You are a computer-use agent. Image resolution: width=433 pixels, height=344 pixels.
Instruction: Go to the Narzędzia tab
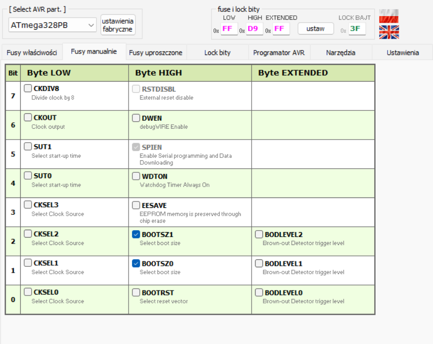(341, 52)
